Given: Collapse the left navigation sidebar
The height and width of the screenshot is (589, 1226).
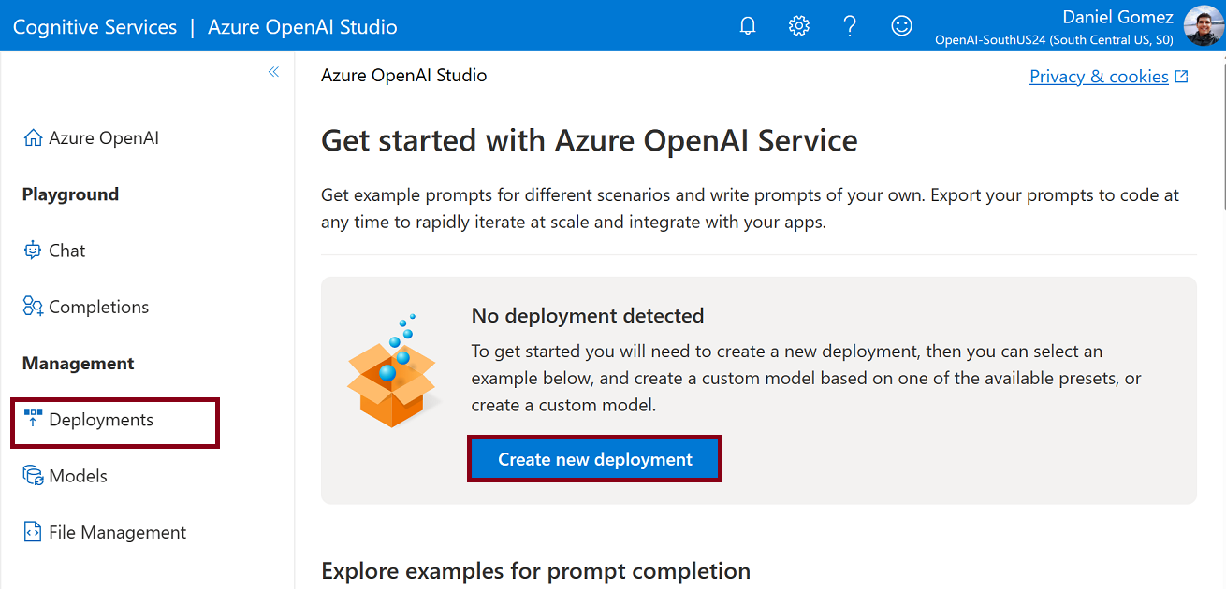Looking at the screenshot, I should pyautogui.click(x=273, y=72).
